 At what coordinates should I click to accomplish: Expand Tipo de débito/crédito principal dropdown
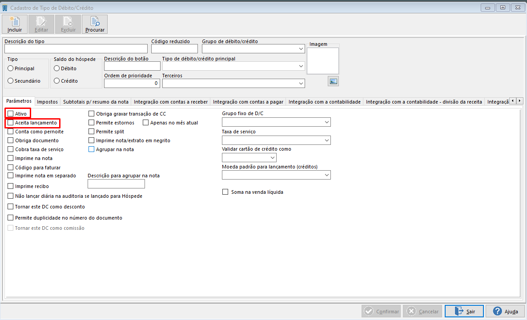(301, 66)
